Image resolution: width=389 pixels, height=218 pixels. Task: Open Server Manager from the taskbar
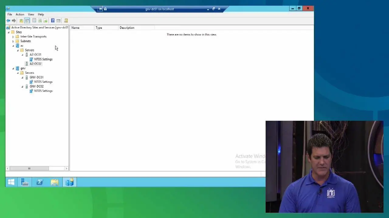click(25, 182)
